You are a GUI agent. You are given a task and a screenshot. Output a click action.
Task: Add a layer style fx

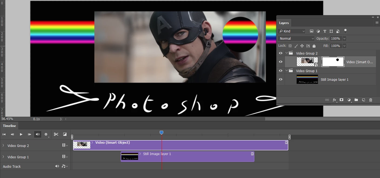pos(334,100)
